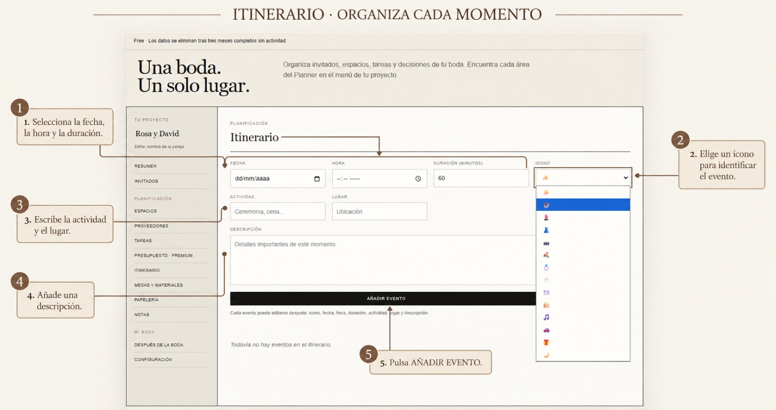776x410 pixels.
Task: Focus the Fecha date input
Action: [278, 178]
